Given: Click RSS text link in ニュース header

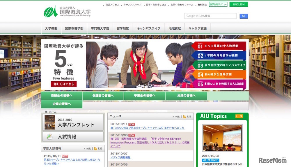Looking at the screenshot, I should coord(189,117).
